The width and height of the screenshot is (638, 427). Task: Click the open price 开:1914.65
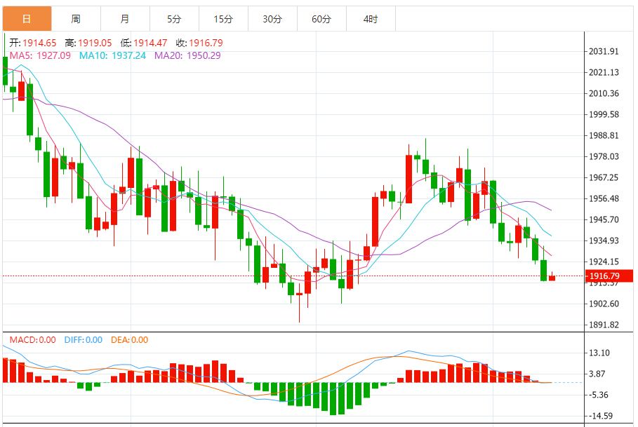click(x=32, y=43)
